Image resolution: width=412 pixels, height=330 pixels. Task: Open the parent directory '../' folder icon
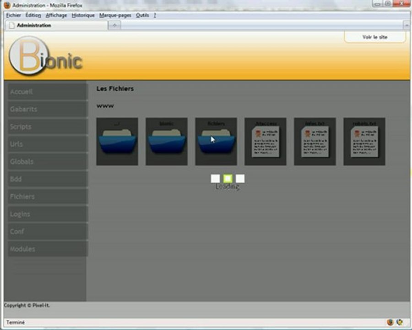pyautogui.click(x=117, y=141)
